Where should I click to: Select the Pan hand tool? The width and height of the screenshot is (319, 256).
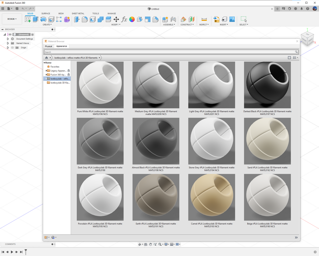point(150,244)
